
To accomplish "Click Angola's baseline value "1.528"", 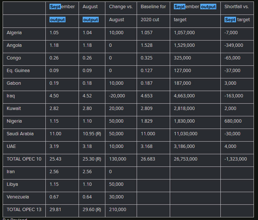I will [x=146, y=45].
